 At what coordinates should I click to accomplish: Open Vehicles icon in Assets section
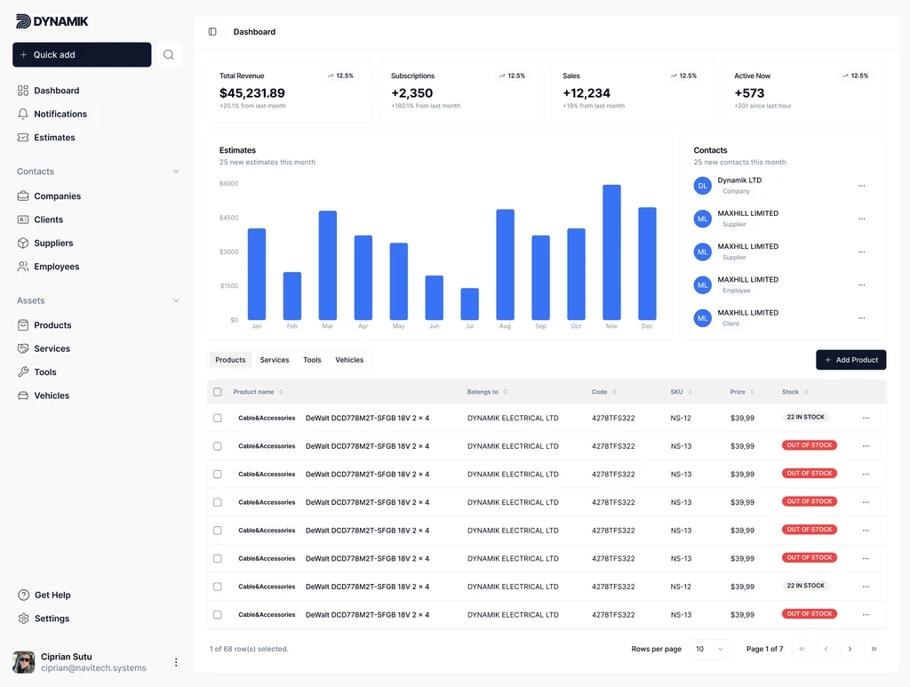23,395
